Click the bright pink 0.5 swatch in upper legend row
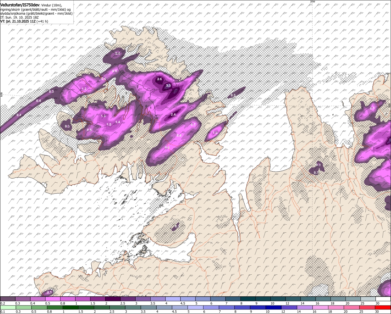 click(x=53, y=299)
